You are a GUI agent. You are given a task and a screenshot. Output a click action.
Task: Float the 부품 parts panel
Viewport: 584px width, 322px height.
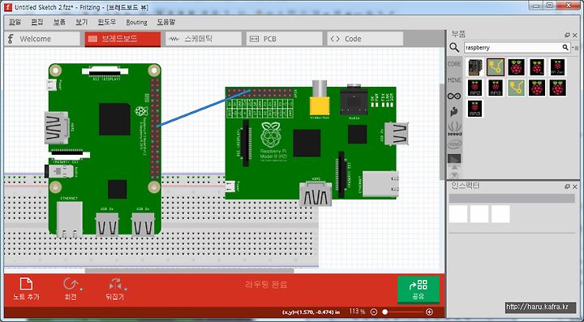point(567,35)
